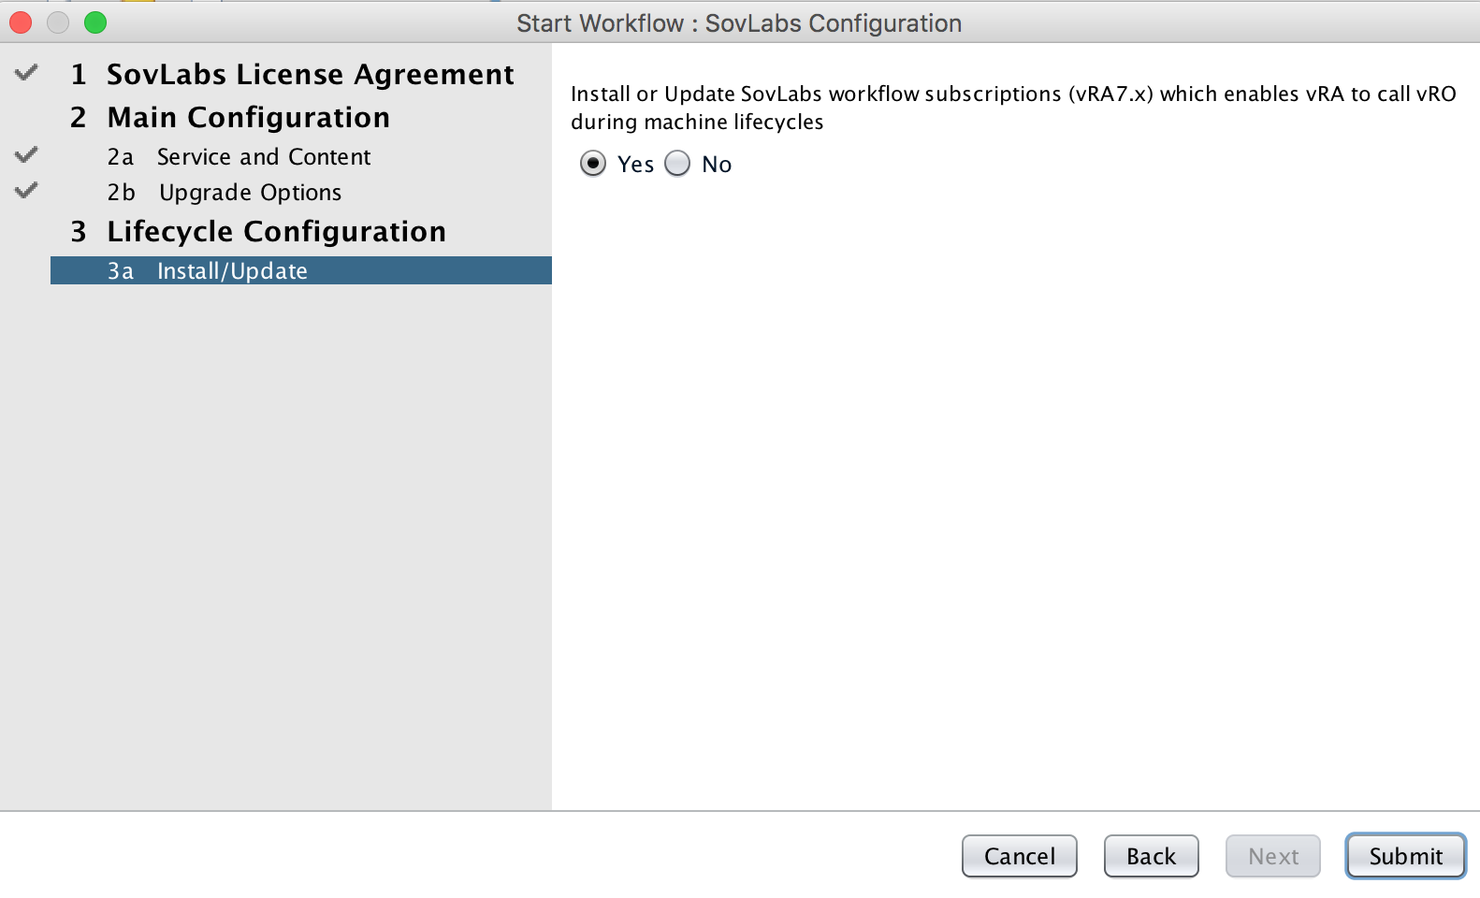Go to step 2a Service and Content
The height and width of the screenshot is (898, 1480).
pyautogui.click(x=239, y=156)
